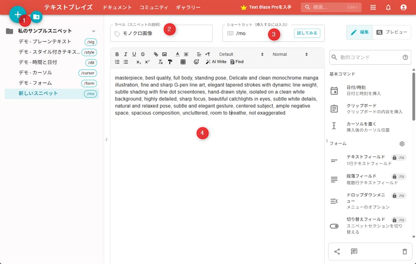Create a new folder with folder-plus icon
The width and height of the screenshot is (416, 264).
[37, 17]
